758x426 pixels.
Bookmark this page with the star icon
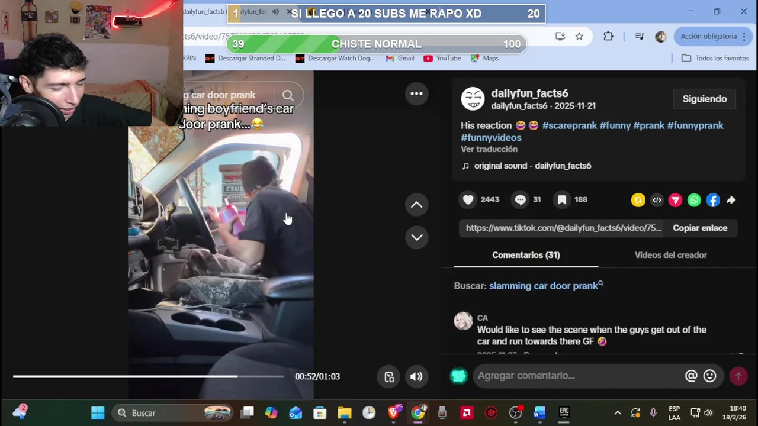pos(579,37)
